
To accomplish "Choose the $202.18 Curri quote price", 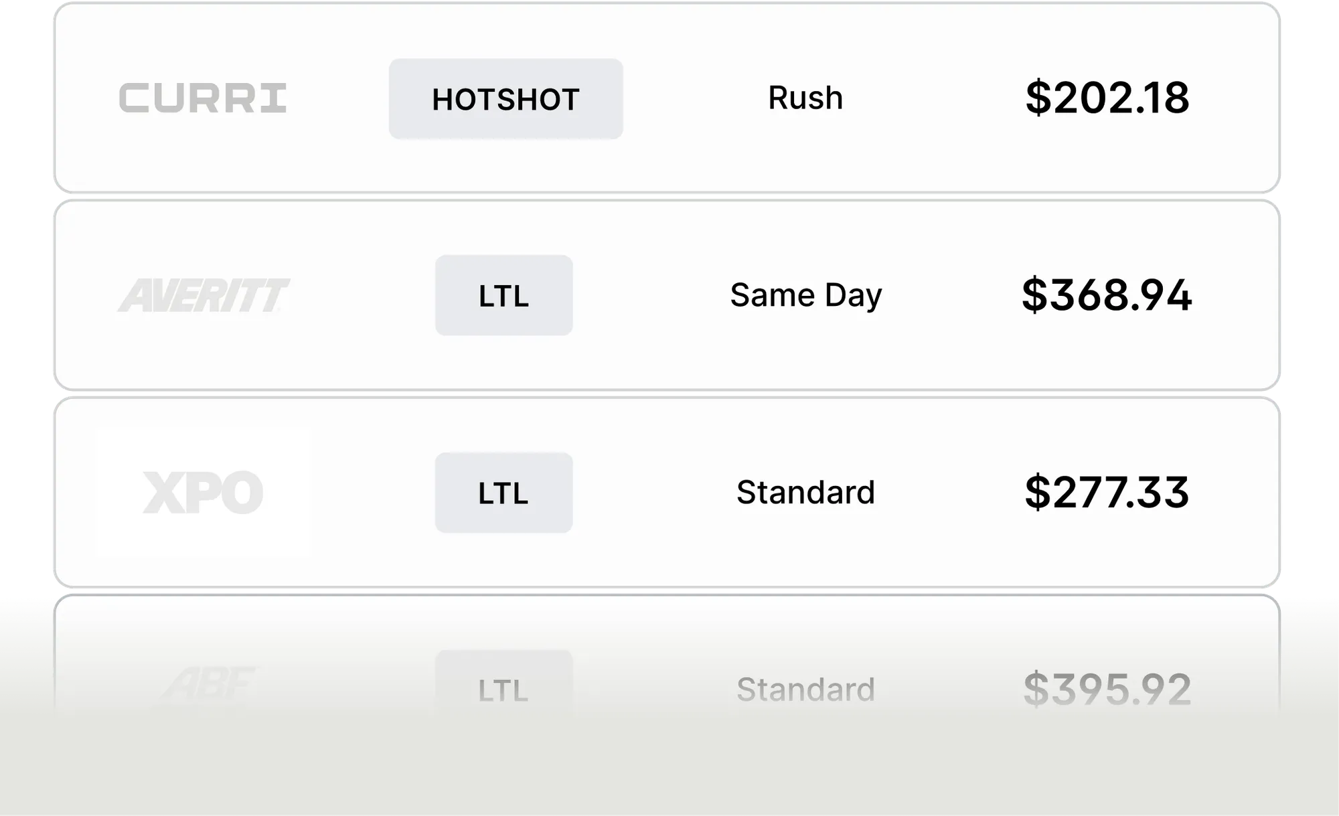I will 1107,98.
